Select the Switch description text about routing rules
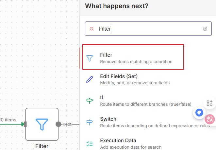The height and width of the screenshot is (150, 216). coord(154,126)
